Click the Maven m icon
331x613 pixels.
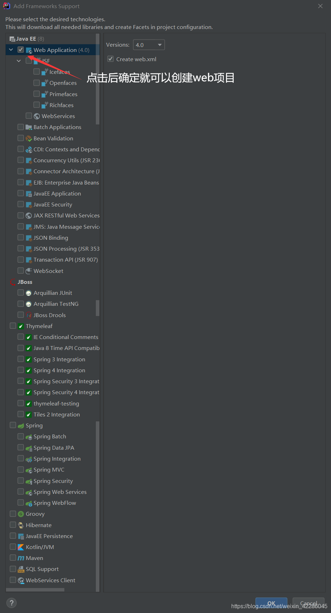[x=21, y=558]
